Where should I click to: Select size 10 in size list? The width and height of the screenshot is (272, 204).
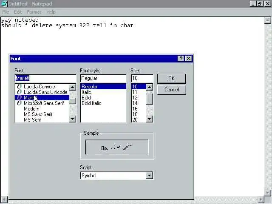(x=139, y=86)
